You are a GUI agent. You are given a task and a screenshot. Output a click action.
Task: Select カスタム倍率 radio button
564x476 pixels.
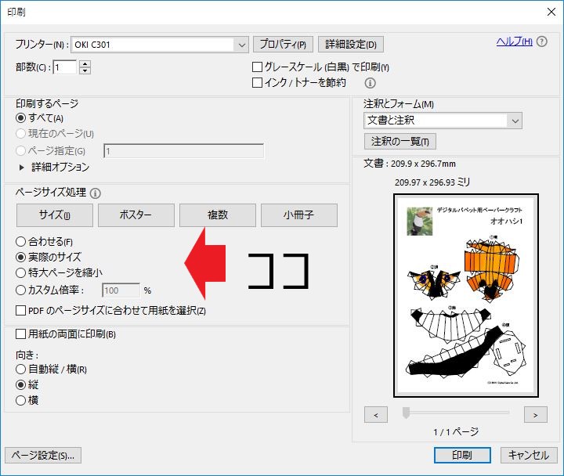point(21,290)
